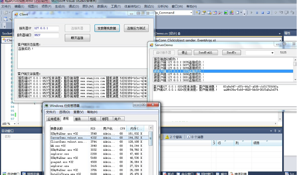This screenshot has height=175, width=297.
Task: Open toolbar options overflow arrow
Action: pyautogui.click(x=245, y=13)
